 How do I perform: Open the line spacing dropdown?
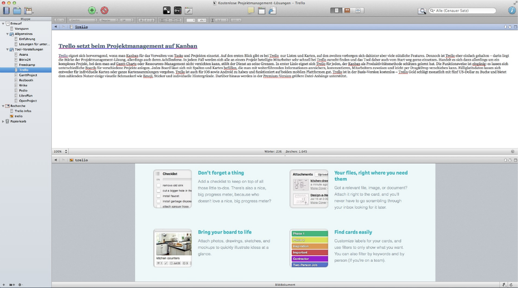click(222, 20)
